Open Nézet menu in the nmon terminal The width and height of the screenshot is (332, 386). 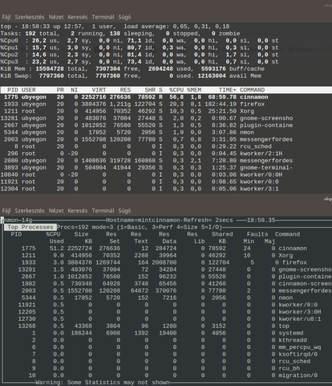tap(56, 211)
